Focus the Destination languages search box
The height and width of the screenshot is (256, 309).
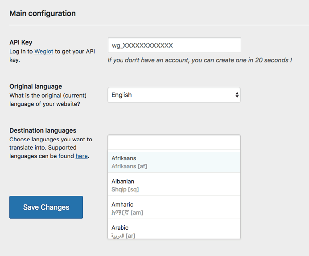coord(174,142)
